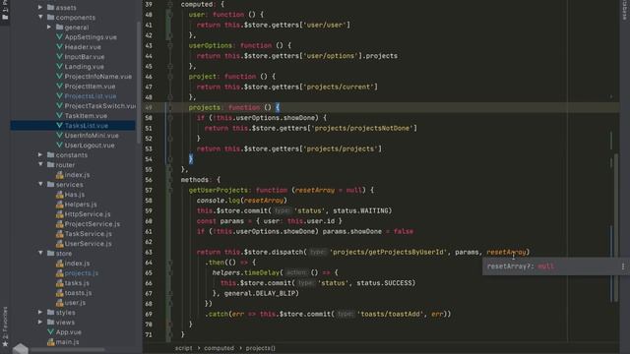Collapse the components folder arrow
Image resolution: width=630 pixels, height=354 pixels.
40,18
